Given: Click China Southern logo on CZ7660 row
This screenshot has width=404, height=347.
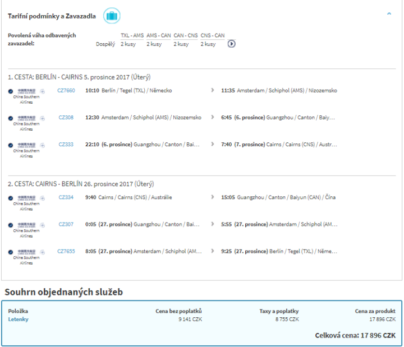Looking at the screenshot, I should tap(26, 91).
